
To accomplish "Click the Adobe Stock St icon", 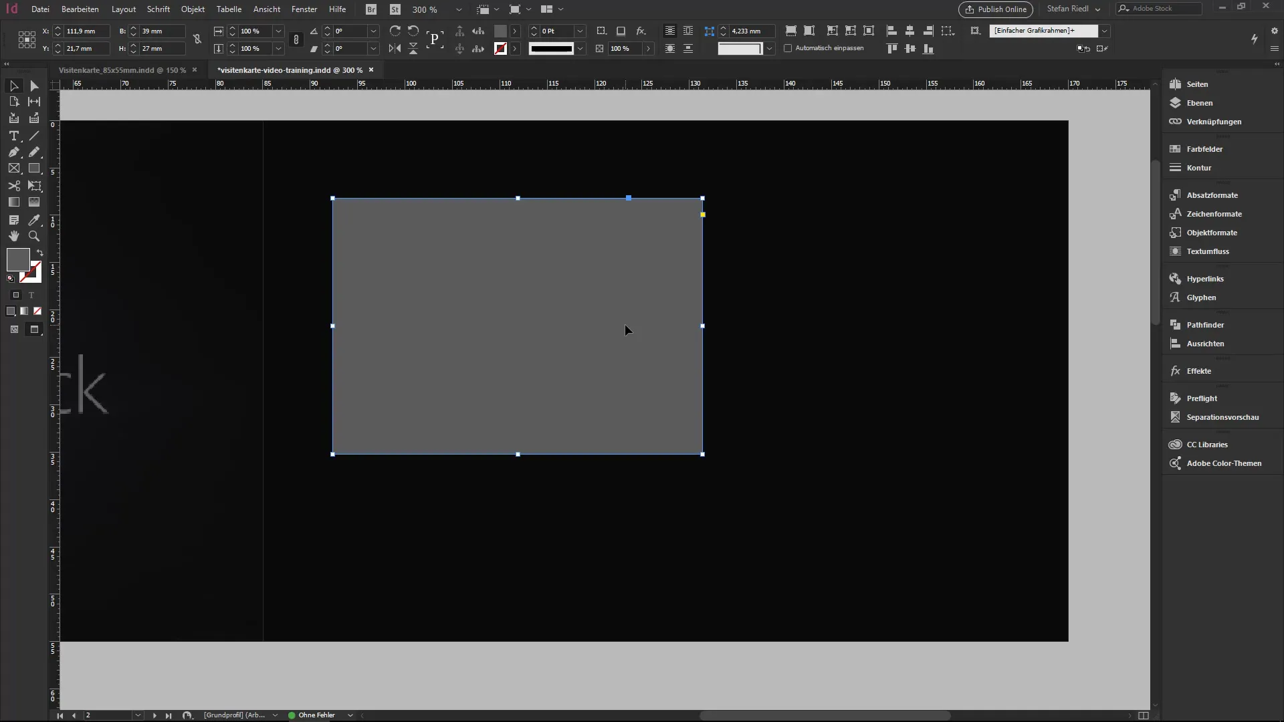I will (x=395, y=9).
